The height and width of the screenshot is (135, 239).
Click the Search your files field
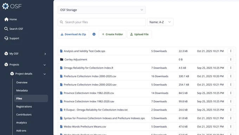point(102,22)
